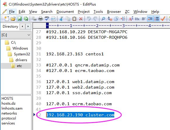The height and width of the screenshot is (130, 170).
Task: Open the Tools menu
Action: (x=98, y=12)
